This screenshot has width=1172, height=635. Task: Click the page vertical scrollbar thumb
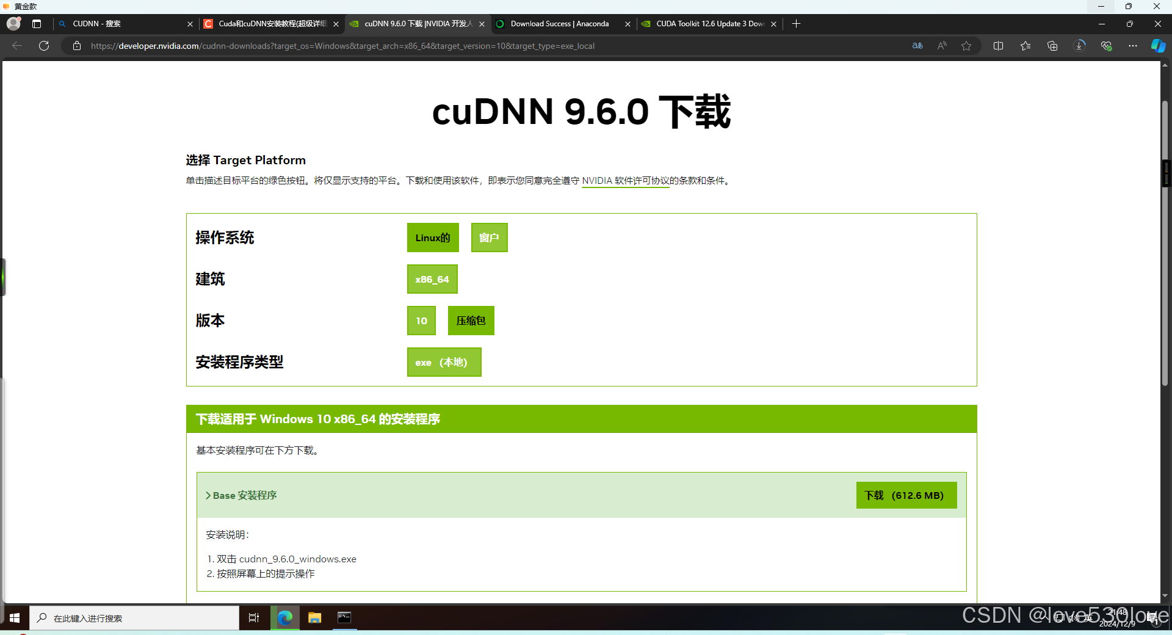[x=1165, y=244]
